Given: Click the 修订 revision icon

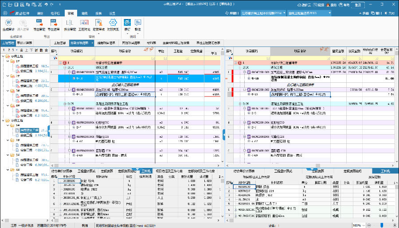Looking at the screenshot, I should (x=127, y=24).
